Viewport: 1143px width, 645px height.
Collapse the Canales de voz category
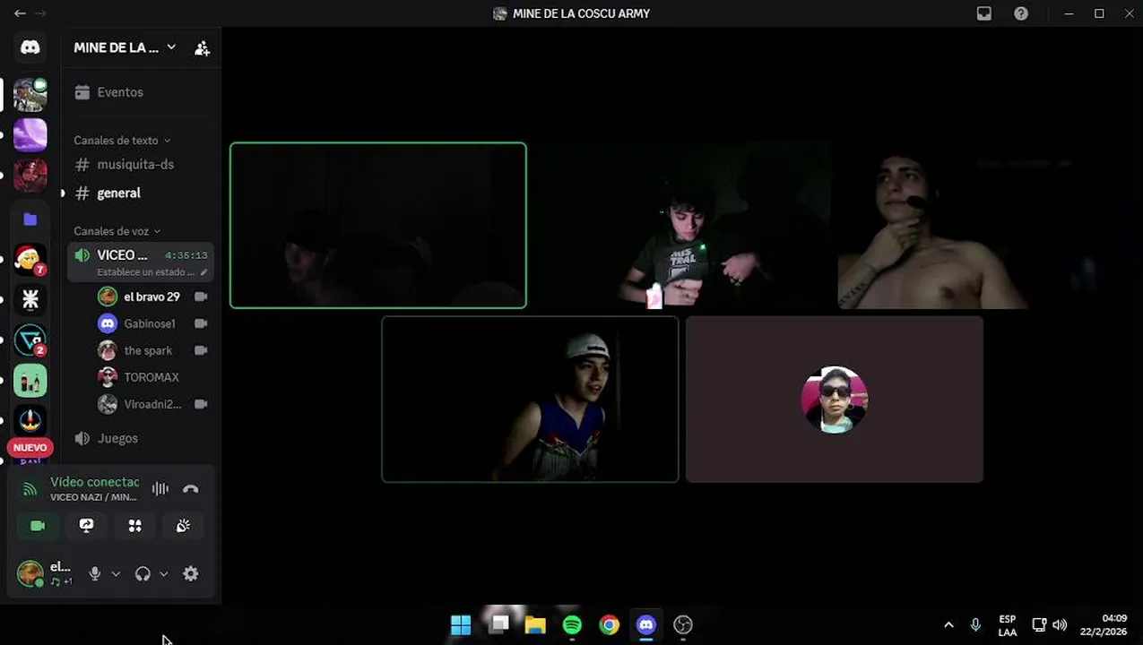[117, 231]
